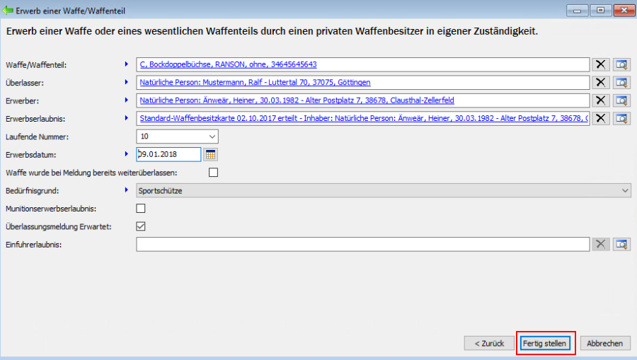This screenshot has height=360, width=637.
Task: Enable the Munitionserwerbserlaubnis checkbox
Action: (x=141, y=209)
